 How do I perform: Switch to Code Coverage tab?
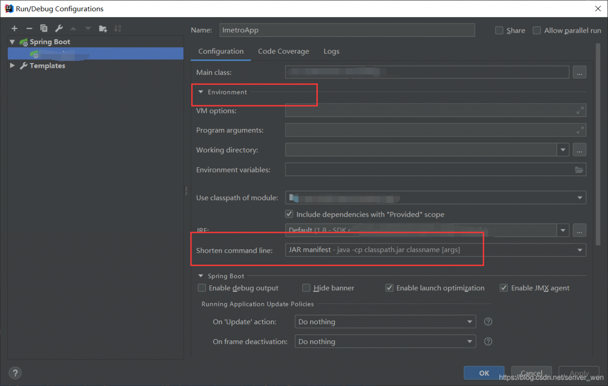284,51
